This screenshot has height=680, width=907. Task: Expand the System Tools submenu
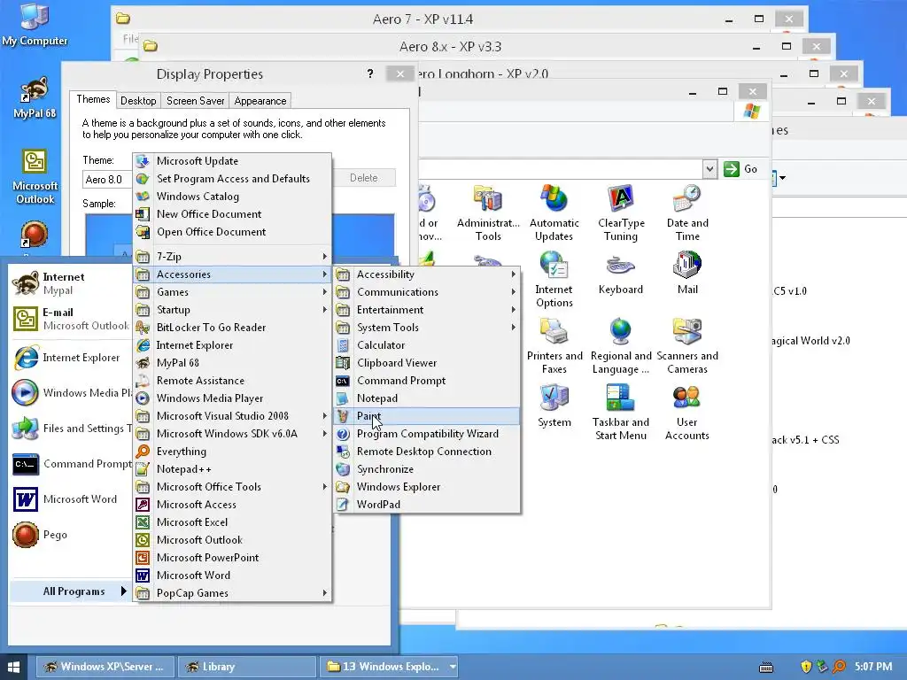pyautogui.click(x=427, y=328)
